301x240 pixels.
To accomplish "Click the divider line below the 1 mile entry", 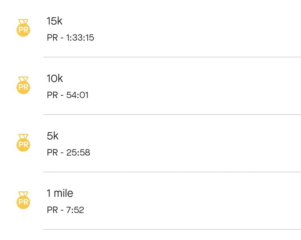I will (172, 229).
